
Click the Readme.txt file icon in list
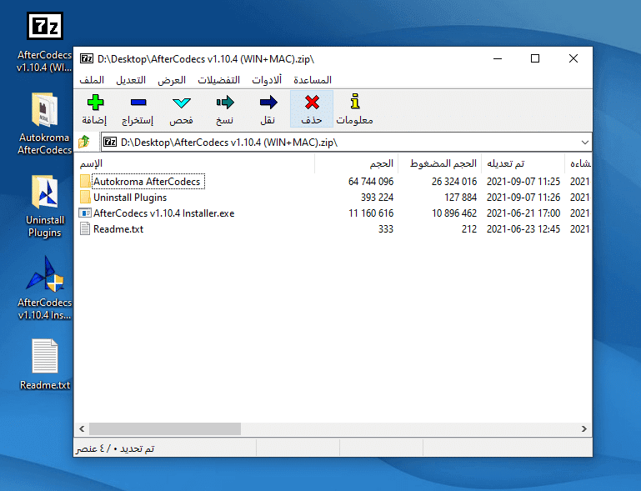[x=85, y=229]
